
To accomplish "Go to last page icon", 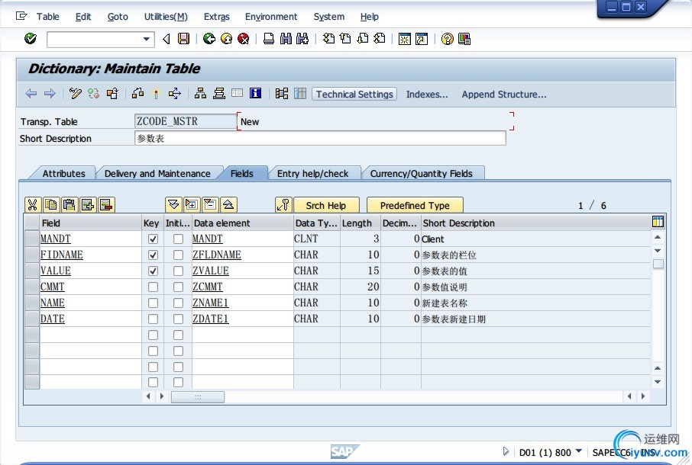I will click(380, 39).
